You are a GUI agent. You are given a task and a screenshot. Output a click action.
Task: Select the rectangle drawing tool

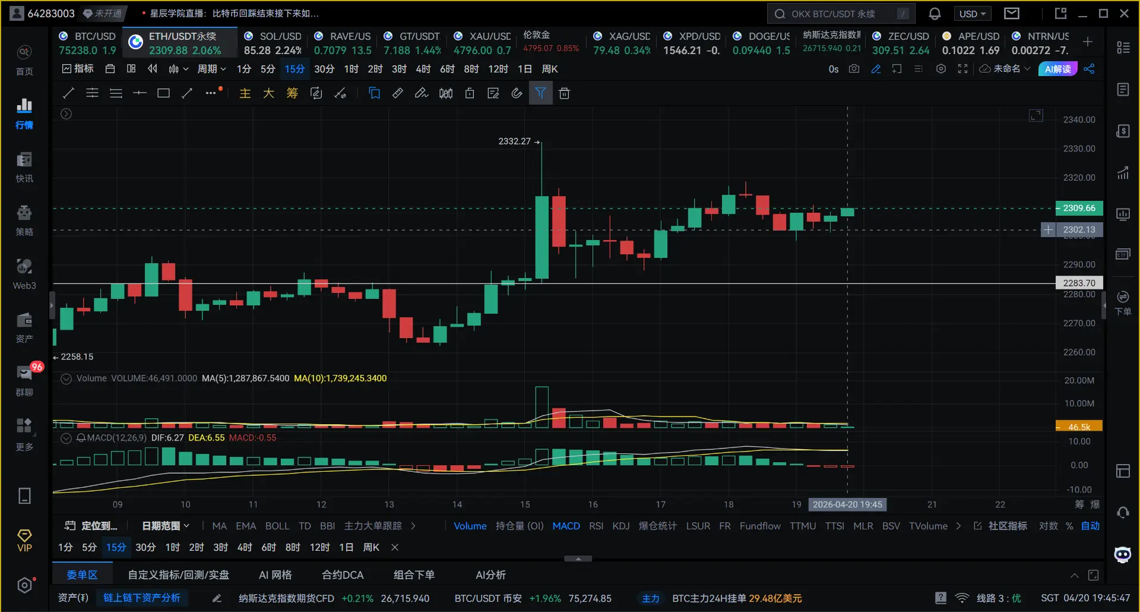[x=163, y=93]
